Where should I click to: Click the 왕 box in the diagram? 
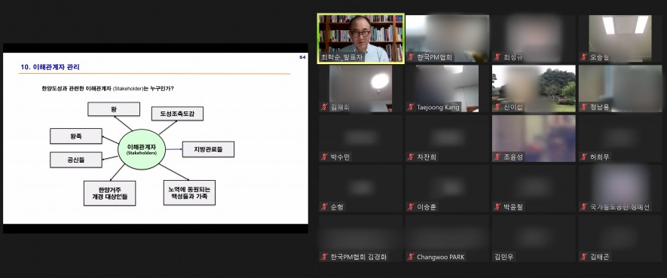click(114, 109)
